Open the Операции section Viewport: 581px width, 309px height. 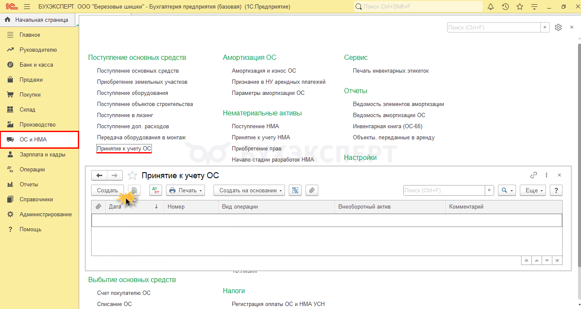click(32, 170)
